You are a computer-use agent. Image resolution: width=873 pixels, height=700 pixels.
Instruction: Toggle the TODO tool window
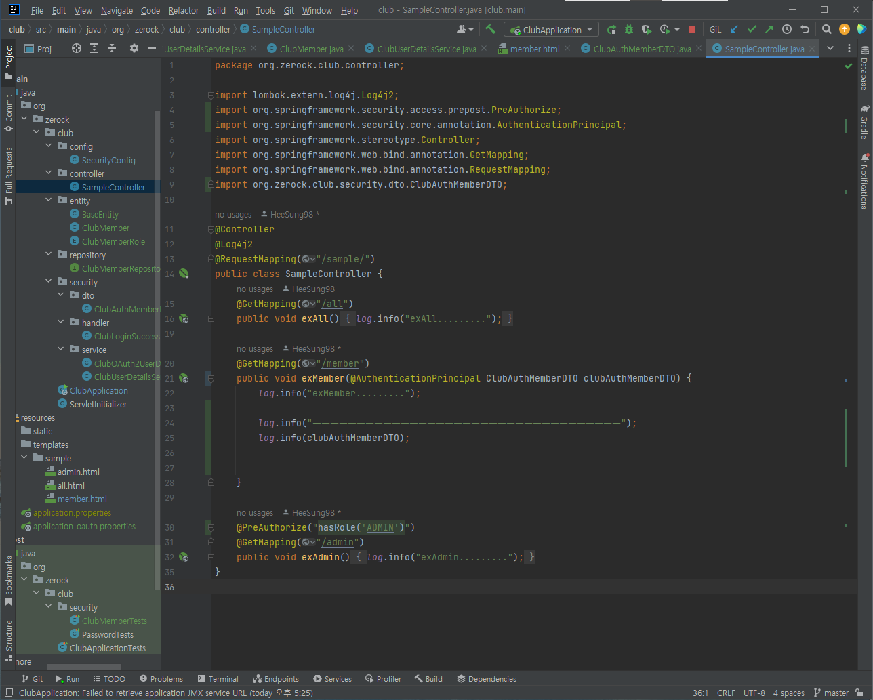(x=108, y=678)
